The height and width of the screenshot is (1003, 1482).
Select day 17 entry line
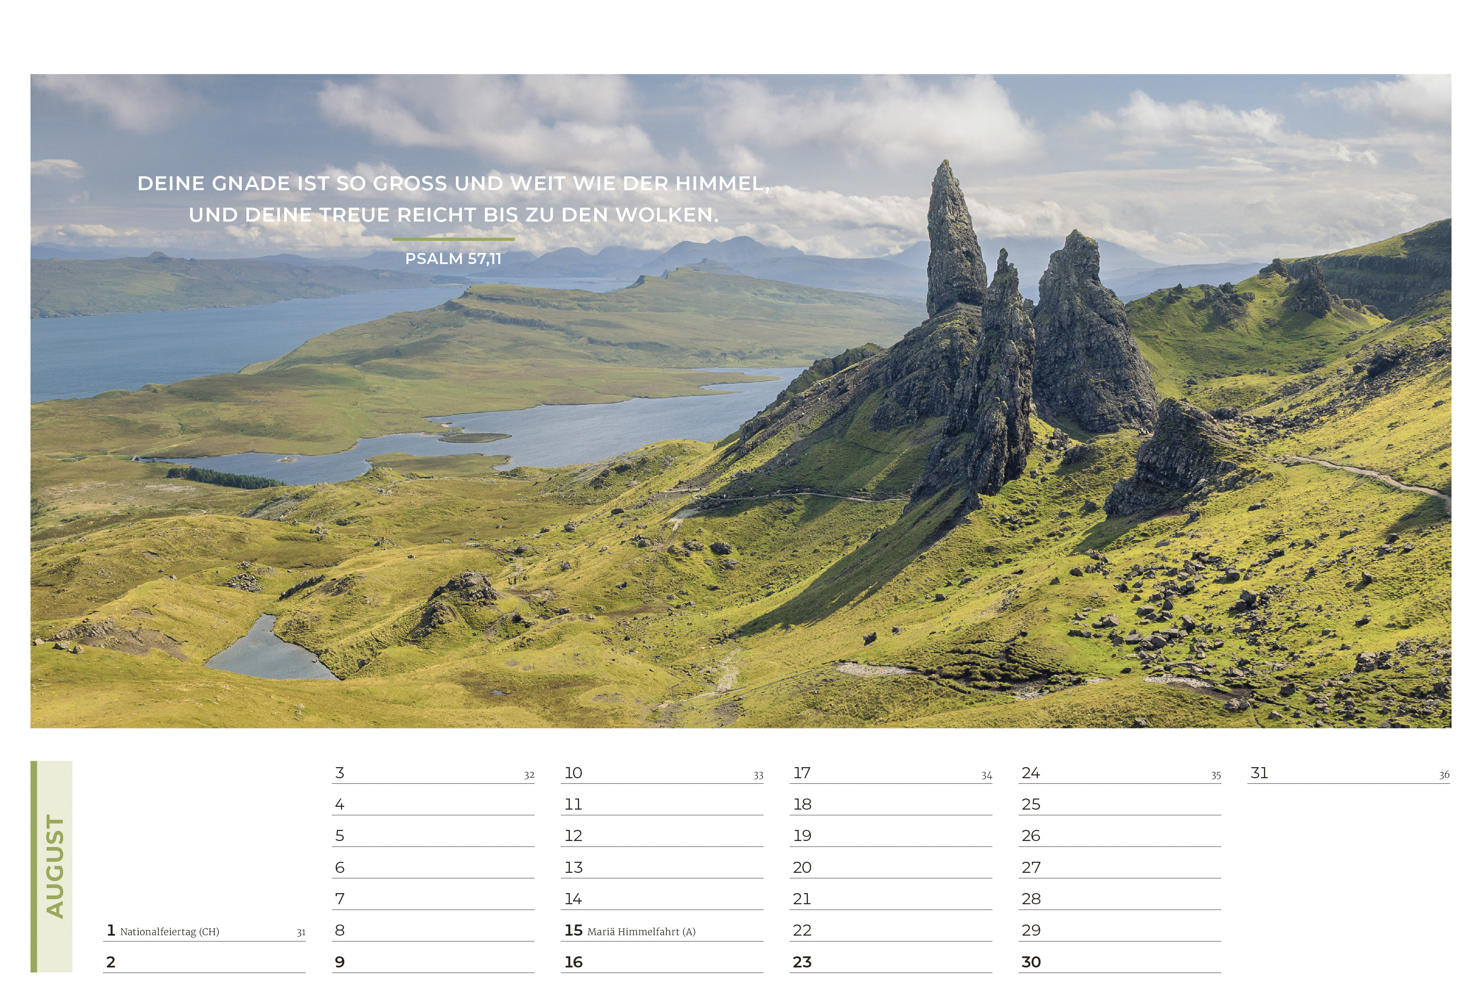tap(801, 773)
